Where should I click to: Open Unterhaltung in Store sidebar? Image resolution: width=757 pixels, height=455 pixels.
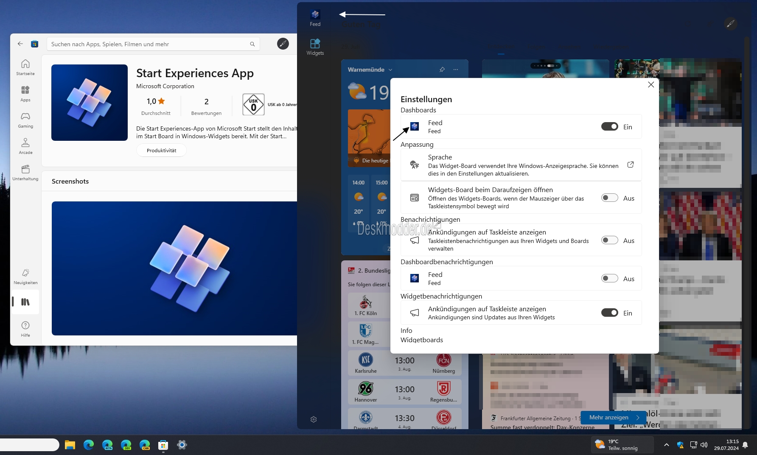tap(25, 173)
